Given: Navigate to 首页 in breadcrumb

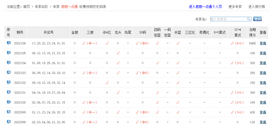Looking at the screenshot, I should (26, 7).
